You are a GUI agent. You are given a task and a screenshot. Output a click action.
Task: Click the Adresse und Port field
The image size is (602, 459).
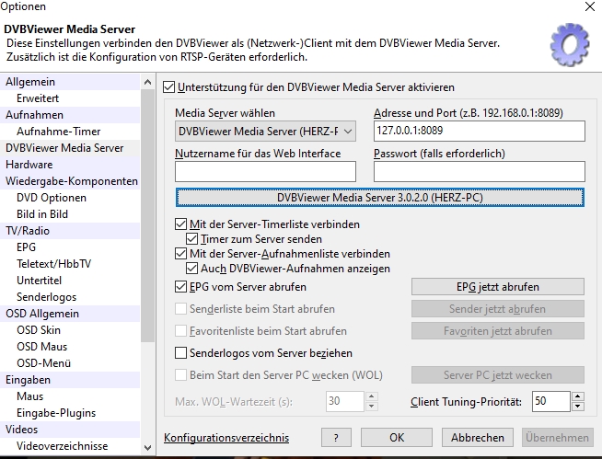point(479,132)
